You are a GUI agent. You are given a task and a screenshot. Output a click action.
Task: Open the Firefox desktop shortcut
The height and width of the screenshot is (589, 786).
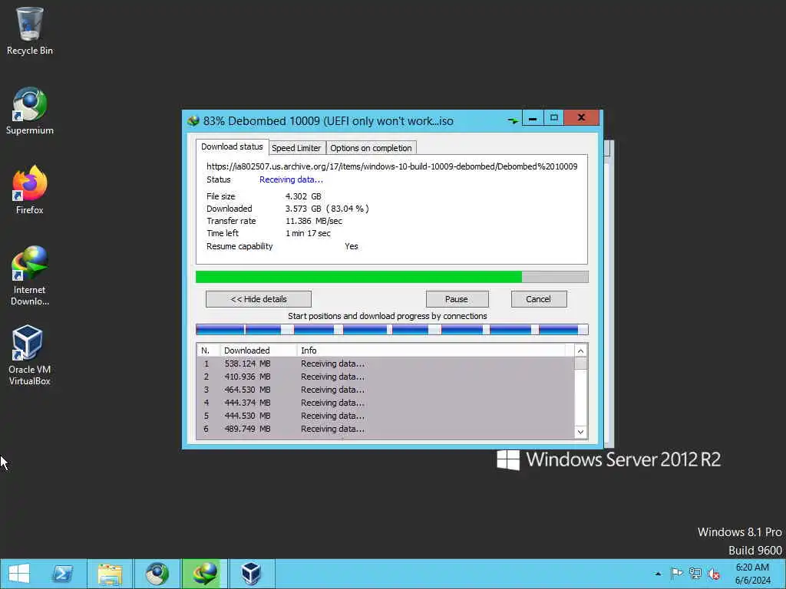(30, 190)
